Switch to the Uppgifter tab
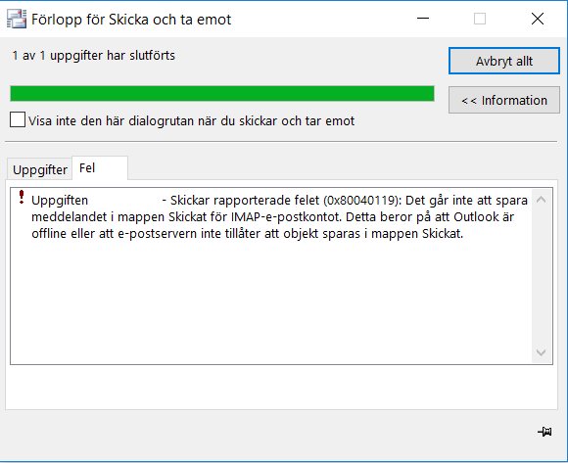The width and height of the screenshot is (568, 463). click(40, 169)
